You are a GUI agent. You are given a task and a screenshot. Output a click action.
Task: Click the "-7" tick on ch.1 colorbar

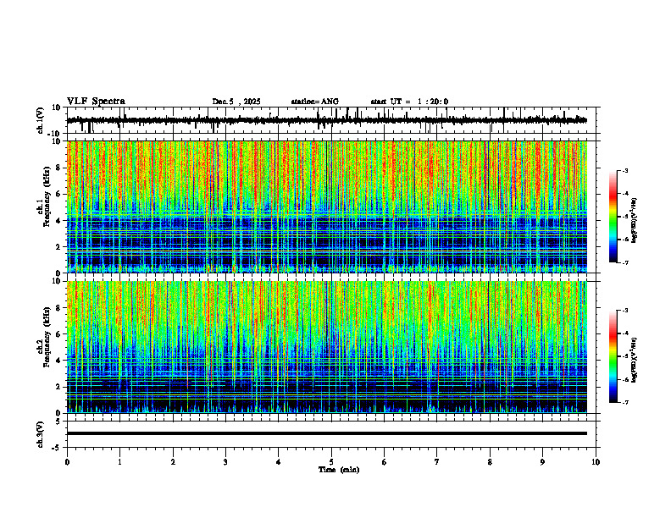624,262
